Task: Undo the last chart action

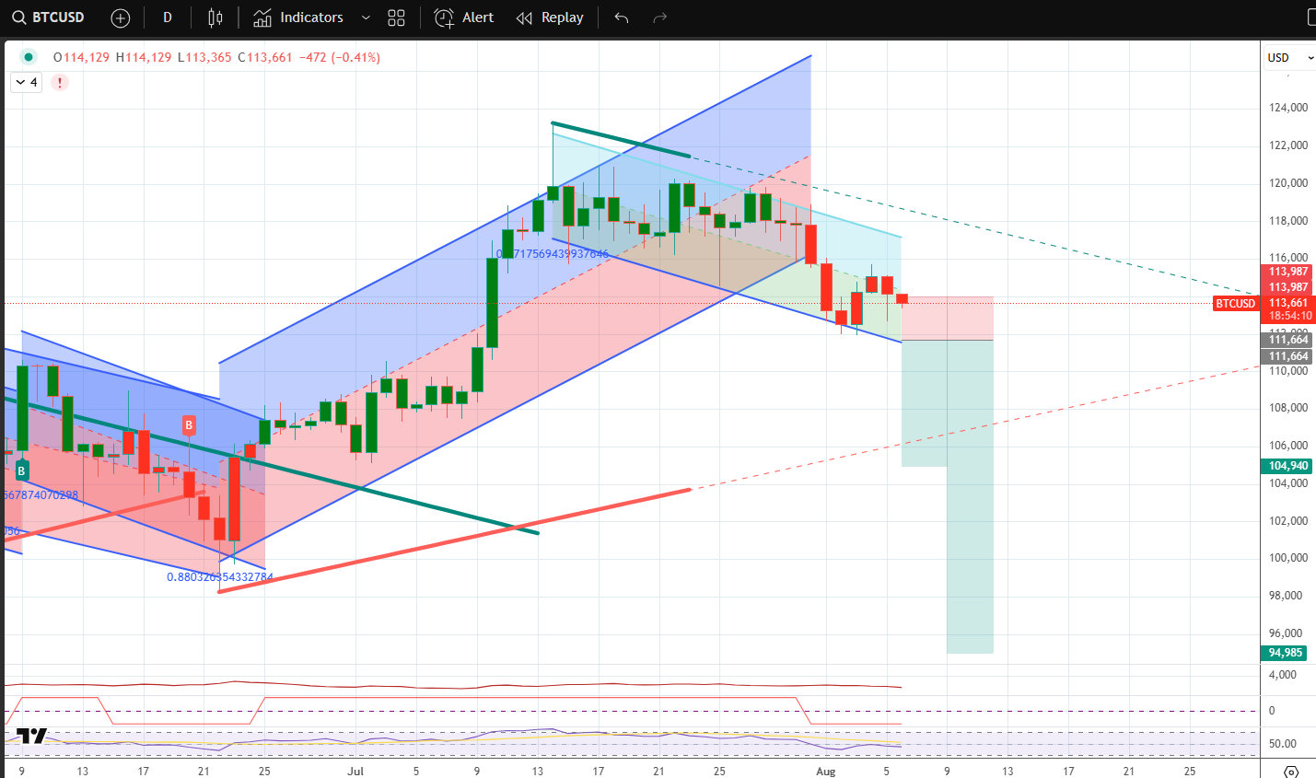Action: tap(622, 17)
